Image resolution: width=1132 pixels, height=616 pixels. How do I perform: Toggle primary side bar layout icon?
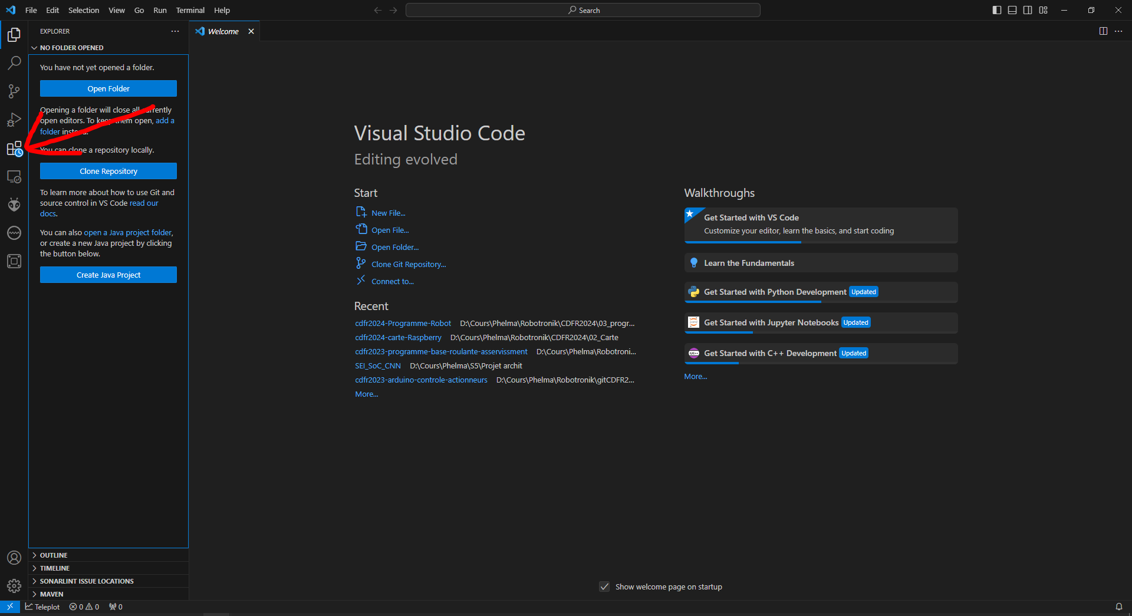tap(997, 10)
